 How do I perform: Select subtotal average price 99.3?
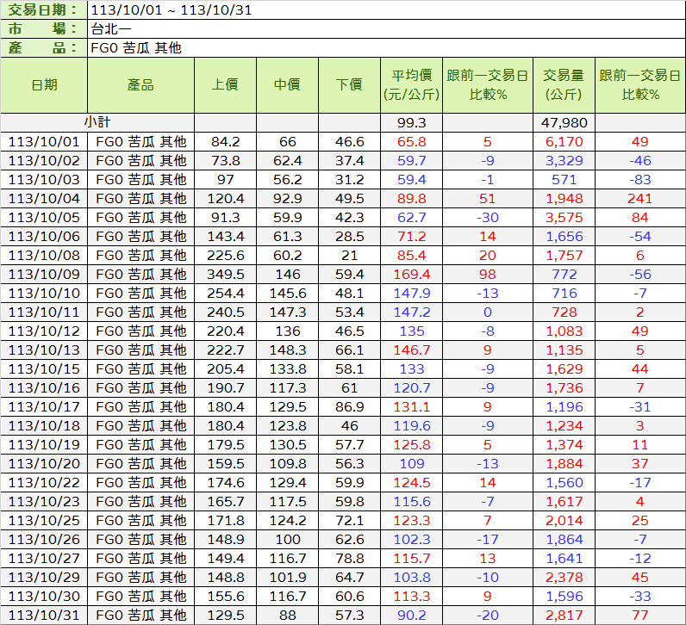tap(411, 122)
